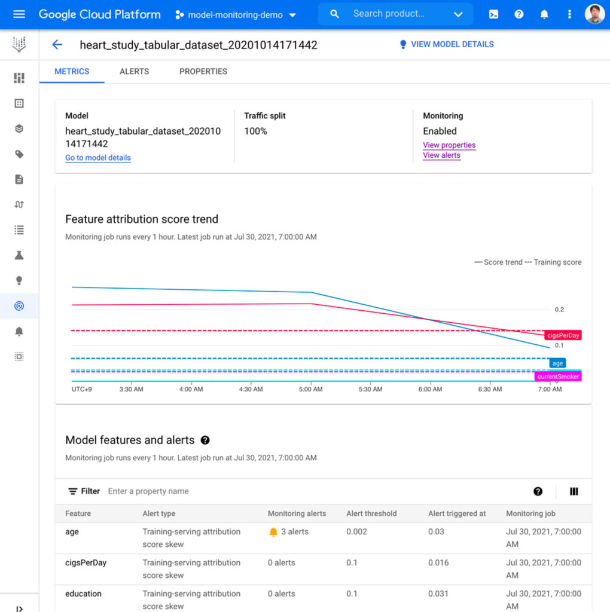Click the labeling tag icon in sidebar
This screenshot has width=610, height=612.
[19, 154]
